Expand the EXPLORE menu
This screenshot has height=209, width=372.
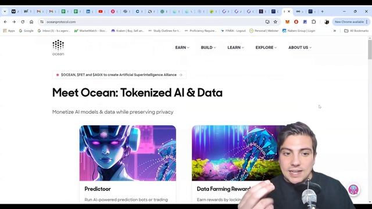(x=266, y=48)
